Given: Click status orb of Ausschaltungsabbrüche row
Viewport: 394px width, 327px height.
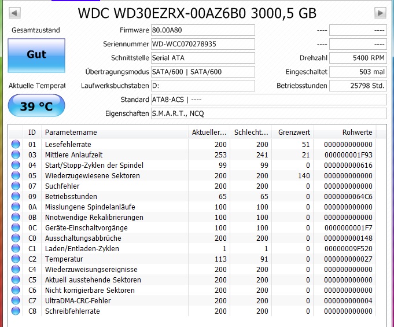Looking at the screenshot, I should coord(16,238).
